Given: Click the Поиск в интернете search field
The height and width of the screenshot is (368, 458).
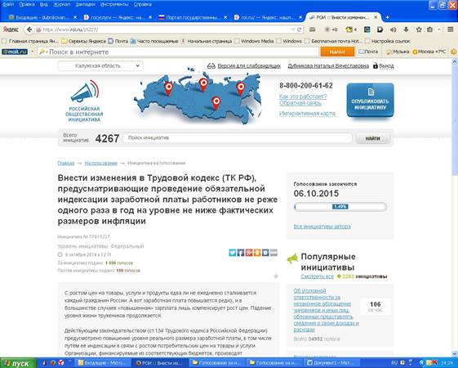Looking at the screenshot, I should pyautogui.click(x=178, y=52).
